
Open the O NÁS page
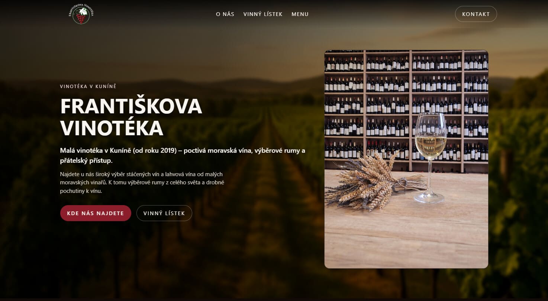(225, 14)
